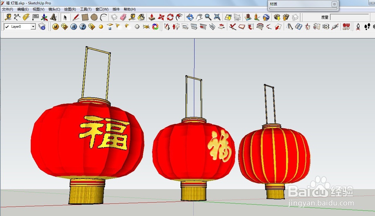Viewport: 375px width, 216px height.
Task: Click the 度量 measurements input field
Action: [x=349, y=17]
